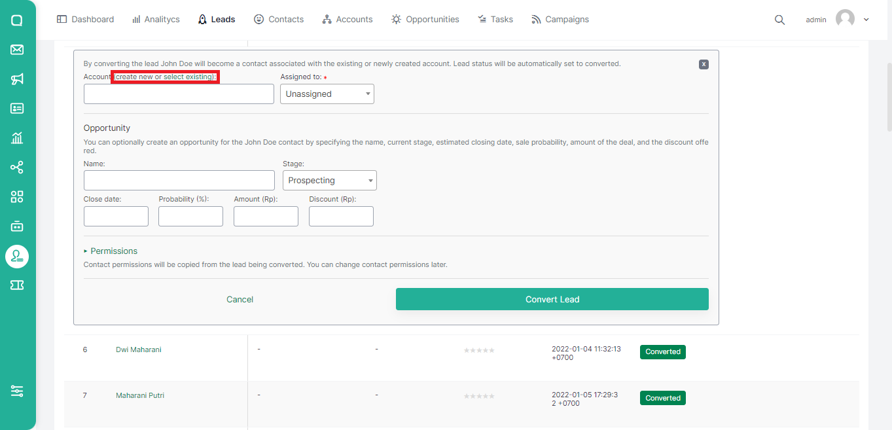Click the ticket icon in sidebar
The height and width of the screenshot is (430, 892).
17,285
